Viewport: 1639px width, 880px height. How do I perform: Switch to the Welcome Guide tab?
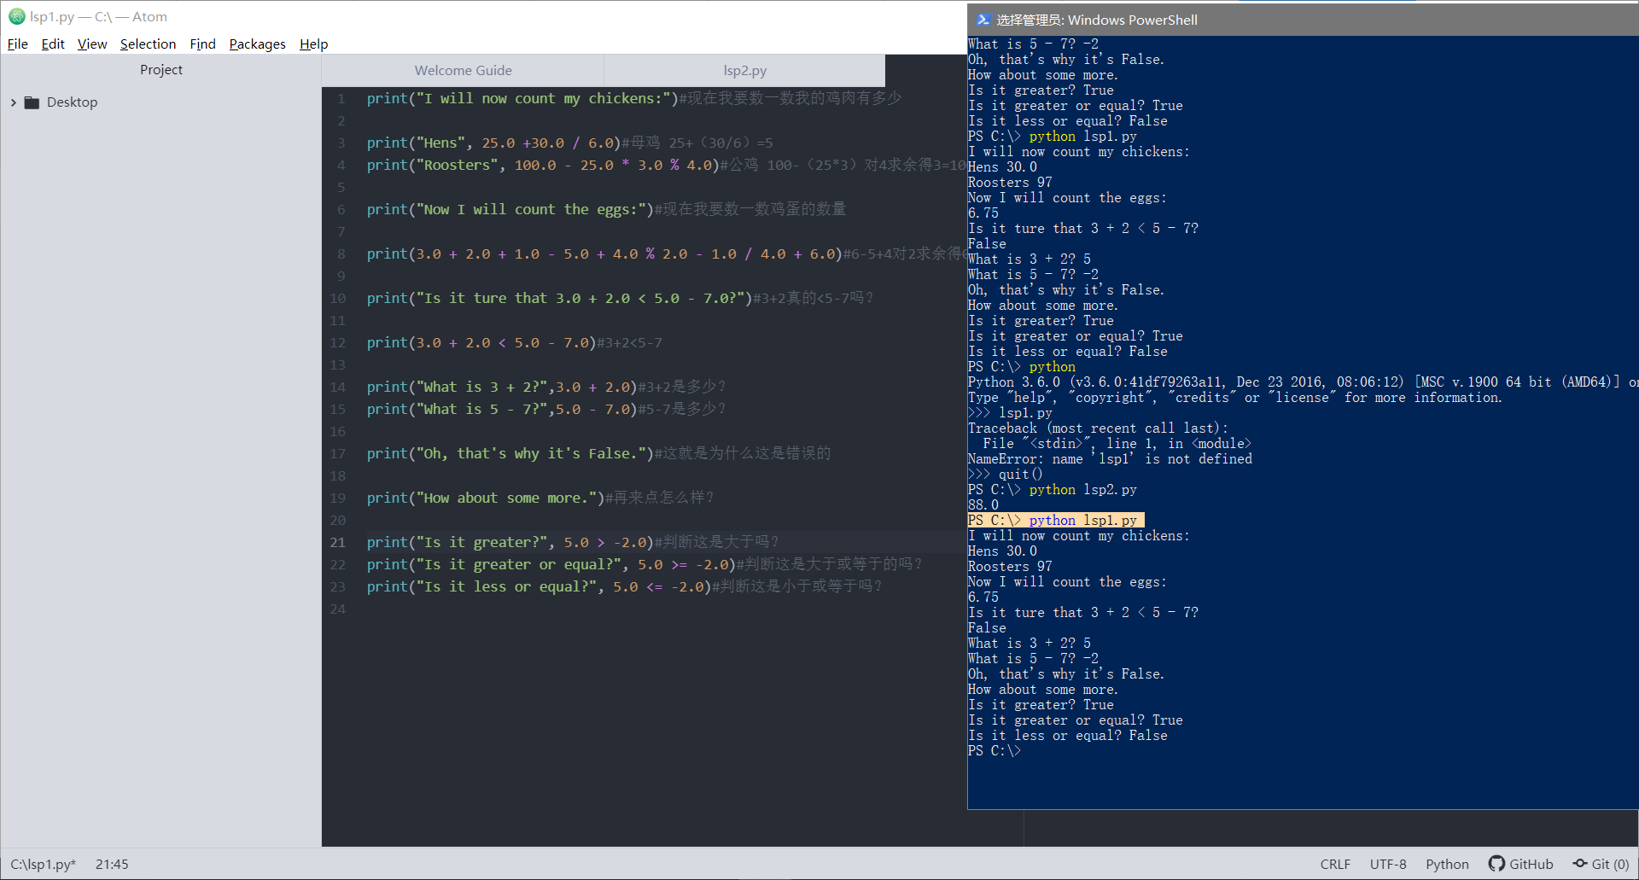pos(464,70)
